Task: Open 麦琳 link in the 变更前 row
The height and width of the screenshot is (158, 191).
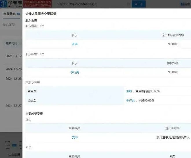Action: pyautogui.click(x=129, y=91)
